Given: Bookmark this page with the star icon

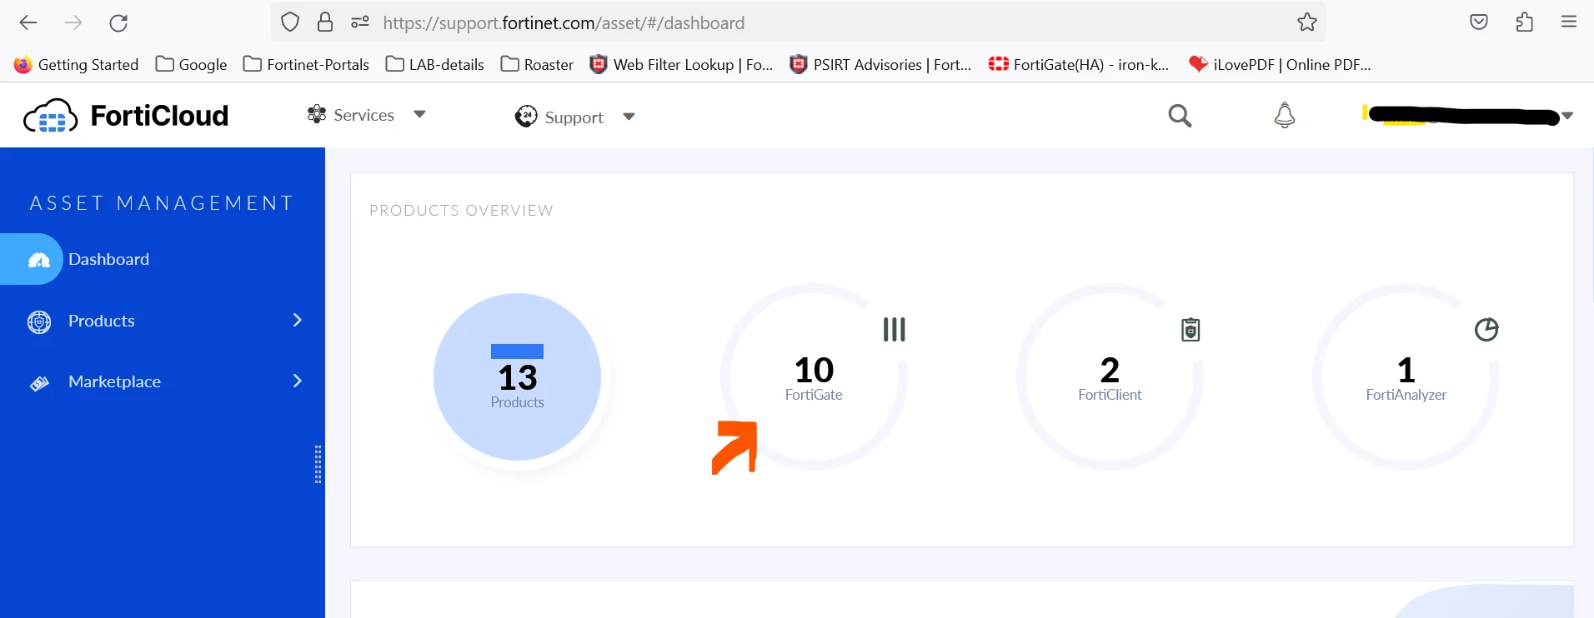Looking at the screenshot, I should pos(1307,22).
